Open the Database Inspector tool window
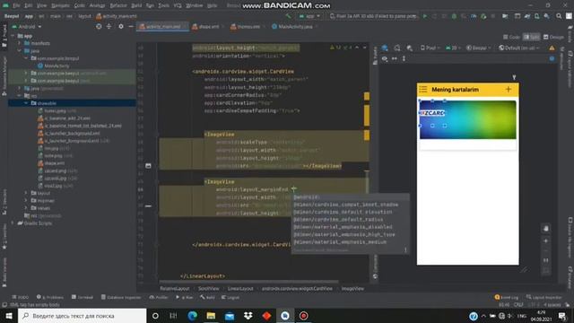Viewport: 574px width, 323px height. pos(121,297)
